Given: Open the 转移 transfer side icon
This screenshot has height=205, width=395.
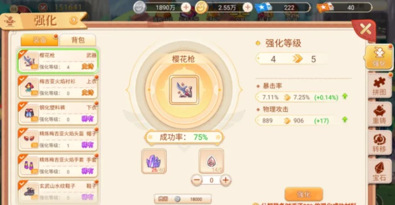Looking at the screenshot, I should (380, 142).
